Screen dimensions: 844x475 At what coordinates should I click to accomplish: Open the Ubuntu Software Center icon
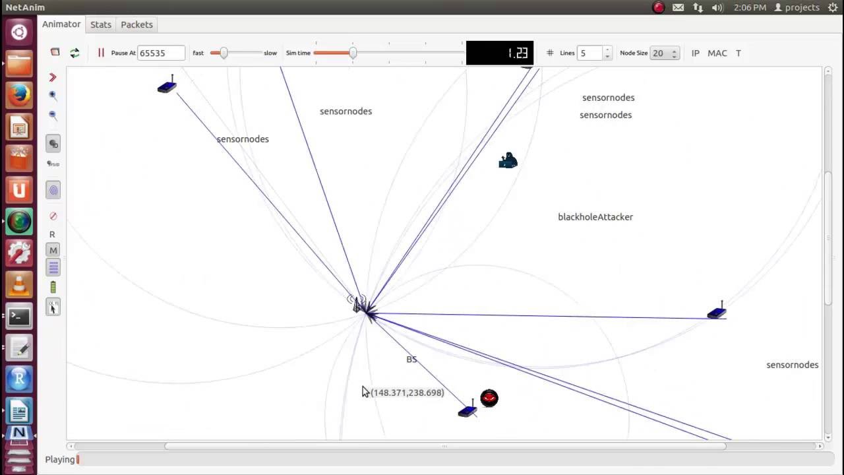click(19, 159)
